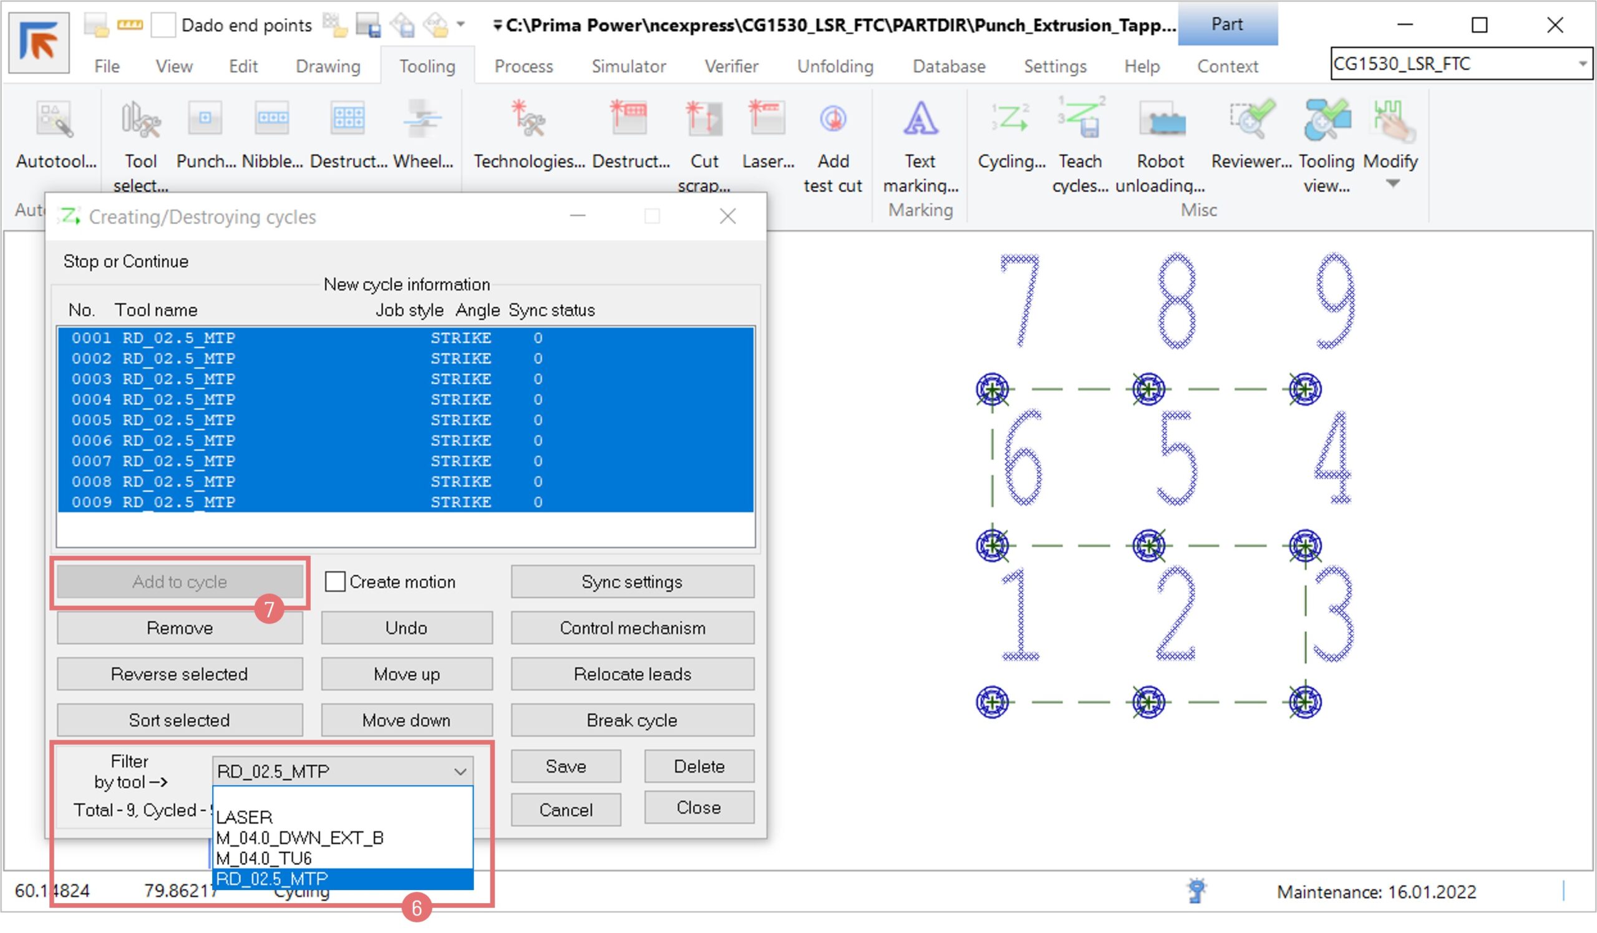
Task: Enable the Create motion checkbox
Action: coord(335,581)
